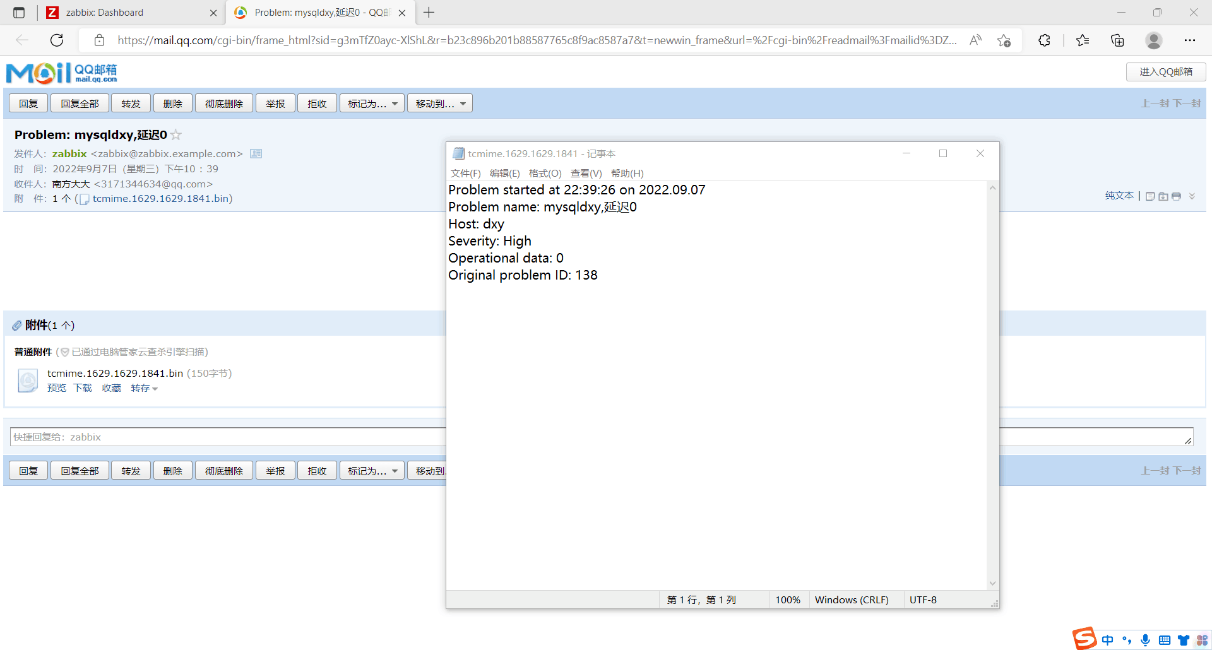The width and height of the screenshot is (1212, 650).
Task: Switch to zabbix: Dashboard browser tab
Action: point(131,13)
